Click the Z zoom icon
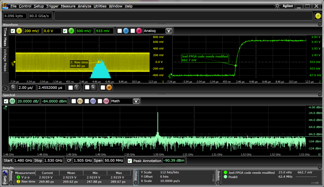This screenshot has width=324, height=187. click(77, 88)
